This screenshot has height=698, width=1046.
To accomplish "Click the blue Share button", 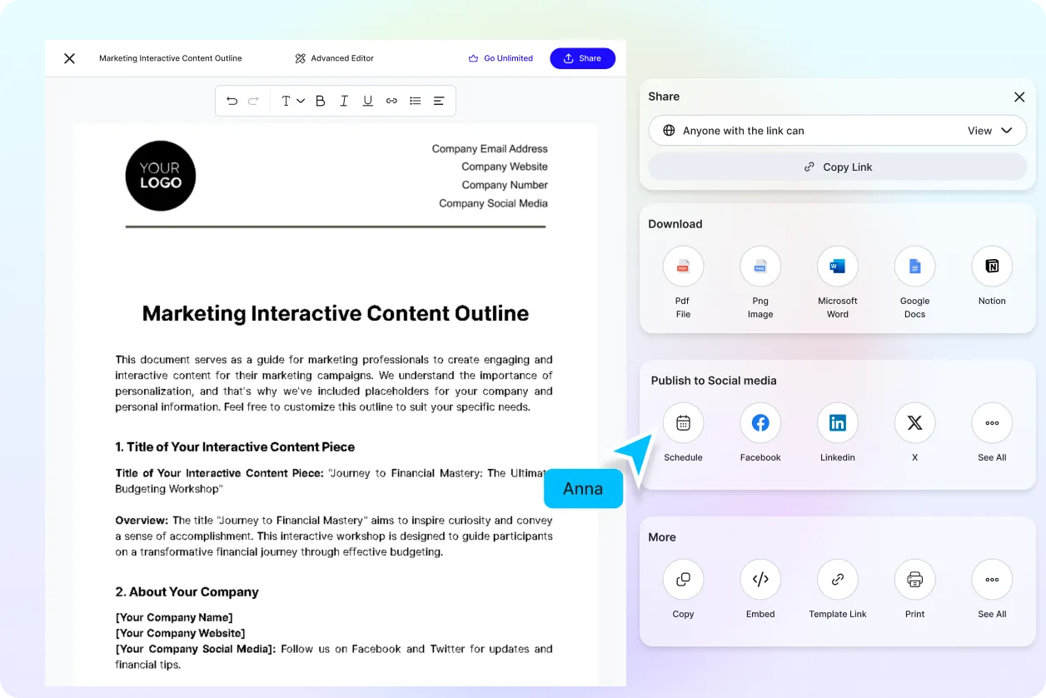I will coord(582,58).
